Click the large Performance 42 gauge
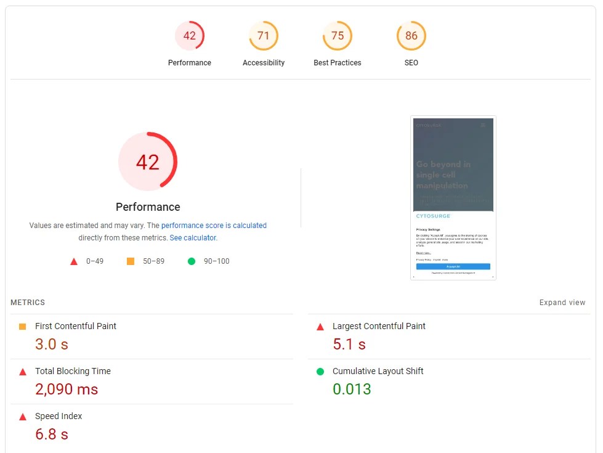Viewport: 603px width, 453px height. [x=148, y=162]
